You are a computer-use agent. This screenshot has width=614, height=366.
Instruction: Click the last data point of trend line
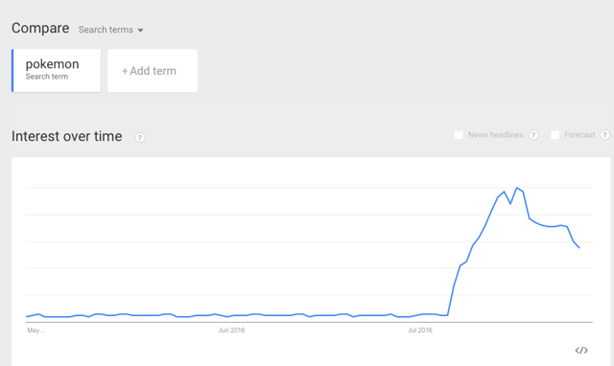click(579, 247)
